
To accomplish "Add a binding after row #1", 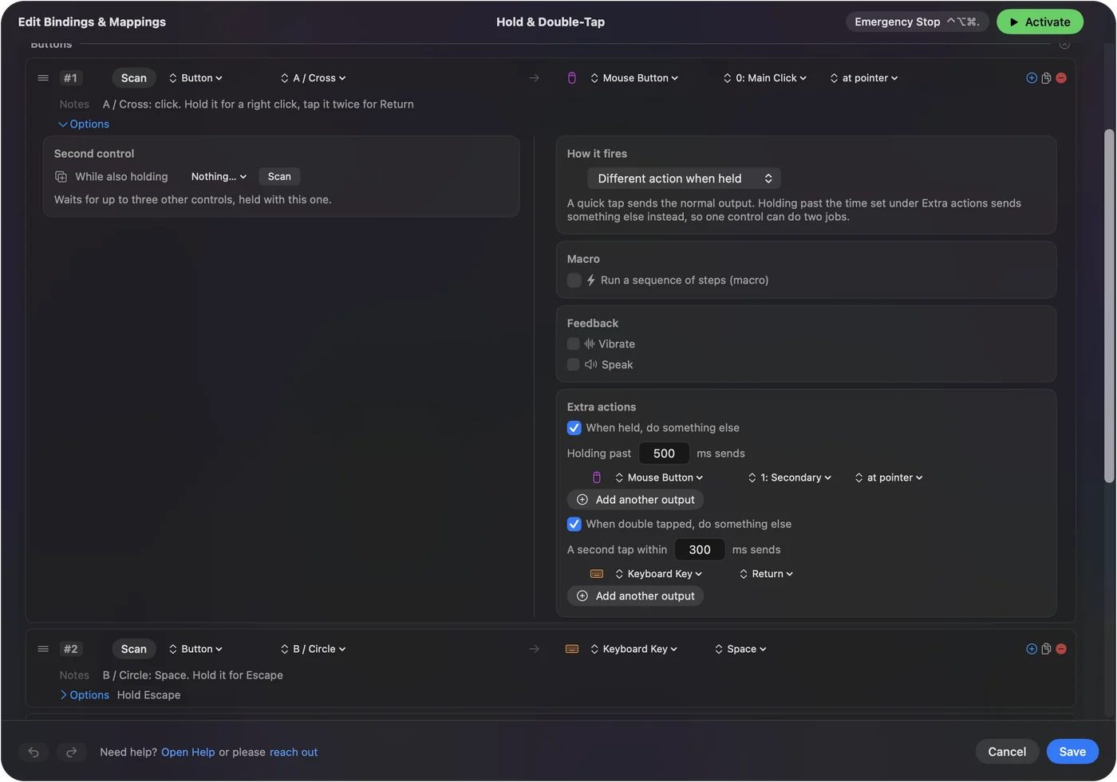I will click(x=1032, y=78).
